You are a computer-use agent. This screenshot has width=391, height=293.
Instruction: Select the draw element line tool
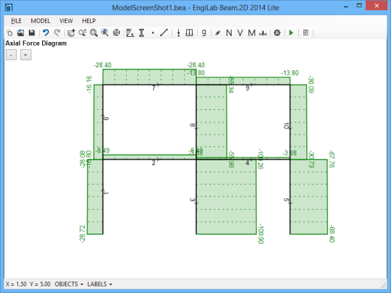pyautogui.click(x=164, y=33)
